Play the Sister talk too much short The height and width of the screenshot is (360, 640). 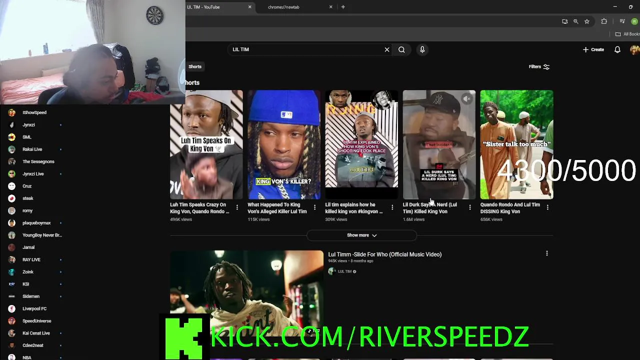coord(516,144)
